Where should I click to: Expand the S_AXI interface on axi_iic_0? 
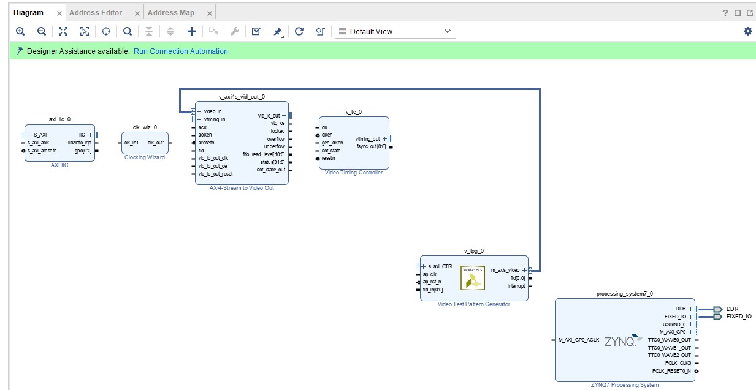click(28, 135)
